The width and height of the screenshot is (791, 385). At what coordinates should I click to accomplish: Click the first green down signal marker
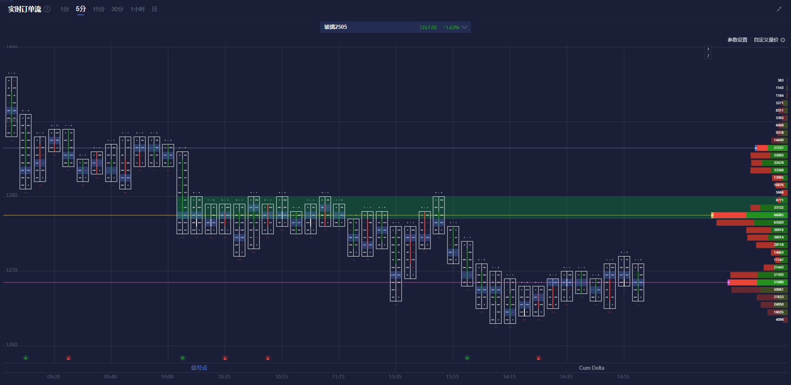point(26,358)
